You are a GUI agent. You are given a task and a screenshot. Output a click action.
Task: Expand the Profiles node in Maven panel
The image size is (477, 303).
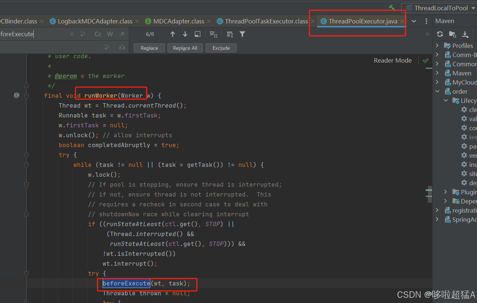(x=436, y=45)
